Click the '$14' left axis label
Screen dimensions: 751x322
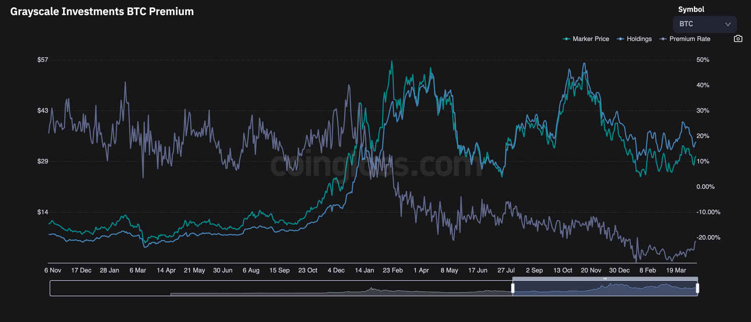pyautogui.click(x=42, y=212)
